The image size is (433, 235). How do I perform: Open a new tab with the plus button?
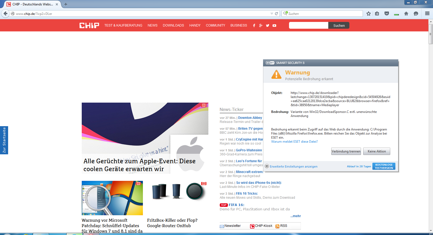[x=66, y=4]
